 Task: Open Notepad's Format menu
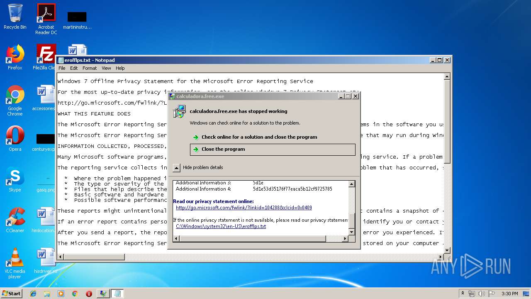tap(90, 68)
